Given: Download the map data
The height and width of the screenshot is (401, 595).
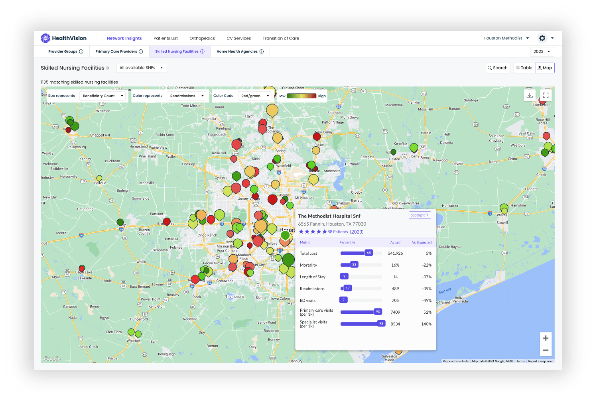Looking at the screenshot, I should 530,95.
